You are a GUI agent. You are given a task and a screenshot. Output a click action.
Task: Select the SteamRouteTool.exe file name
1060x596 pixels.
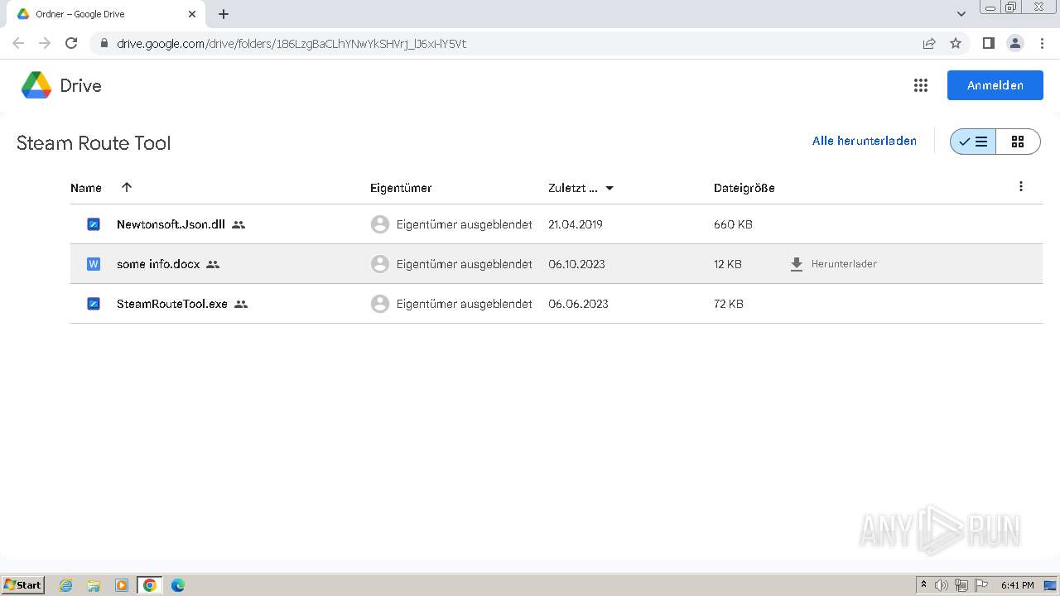click(172, 304)
